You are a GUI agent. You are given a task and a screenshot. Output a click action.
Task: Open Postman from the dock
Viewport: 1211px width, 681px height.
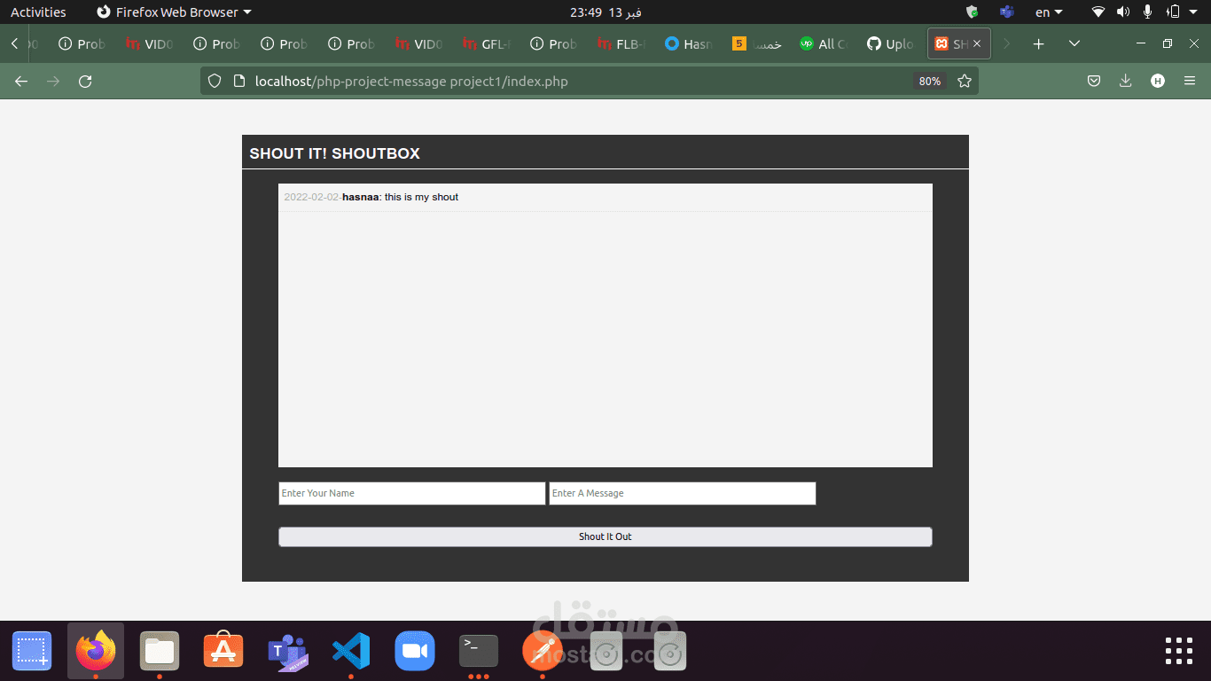coord(542,652)
